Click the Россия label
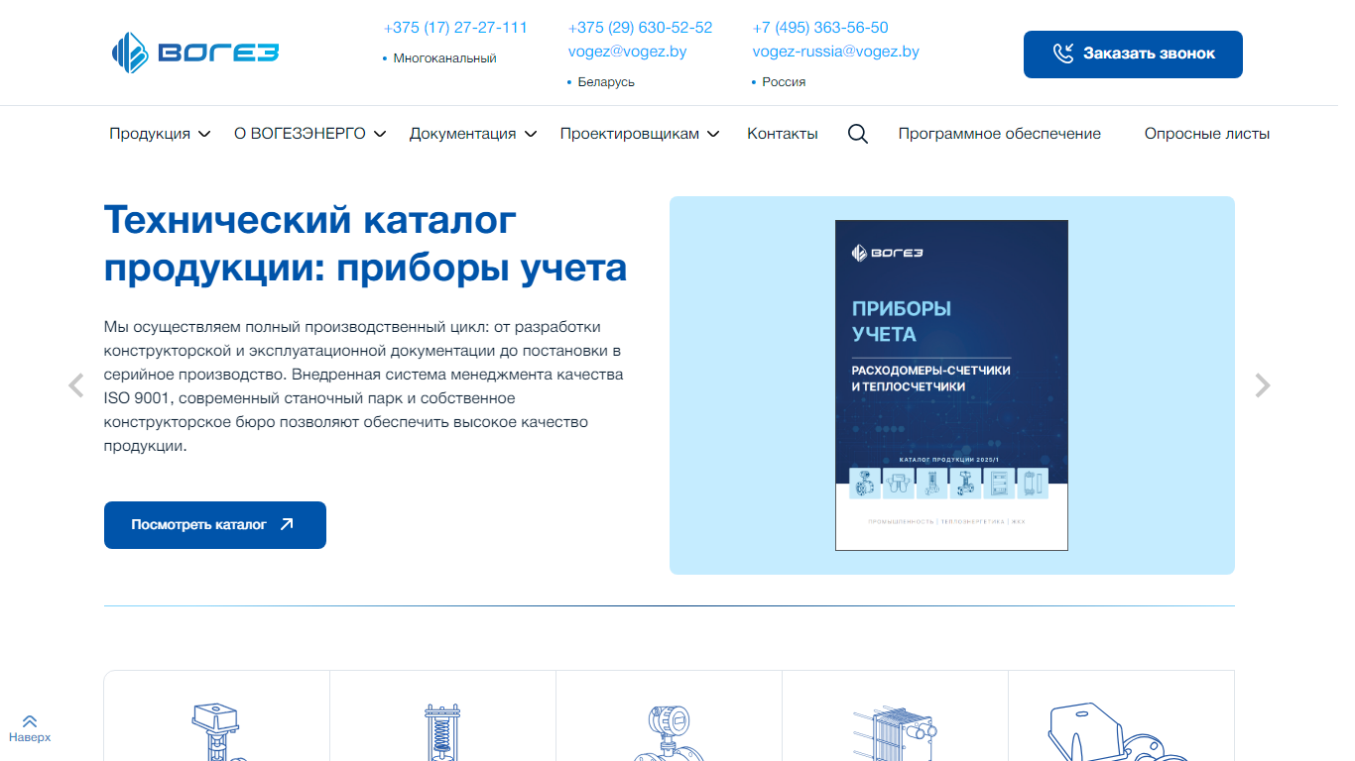The image size is (1355, 761). click(x=784, y=82)
